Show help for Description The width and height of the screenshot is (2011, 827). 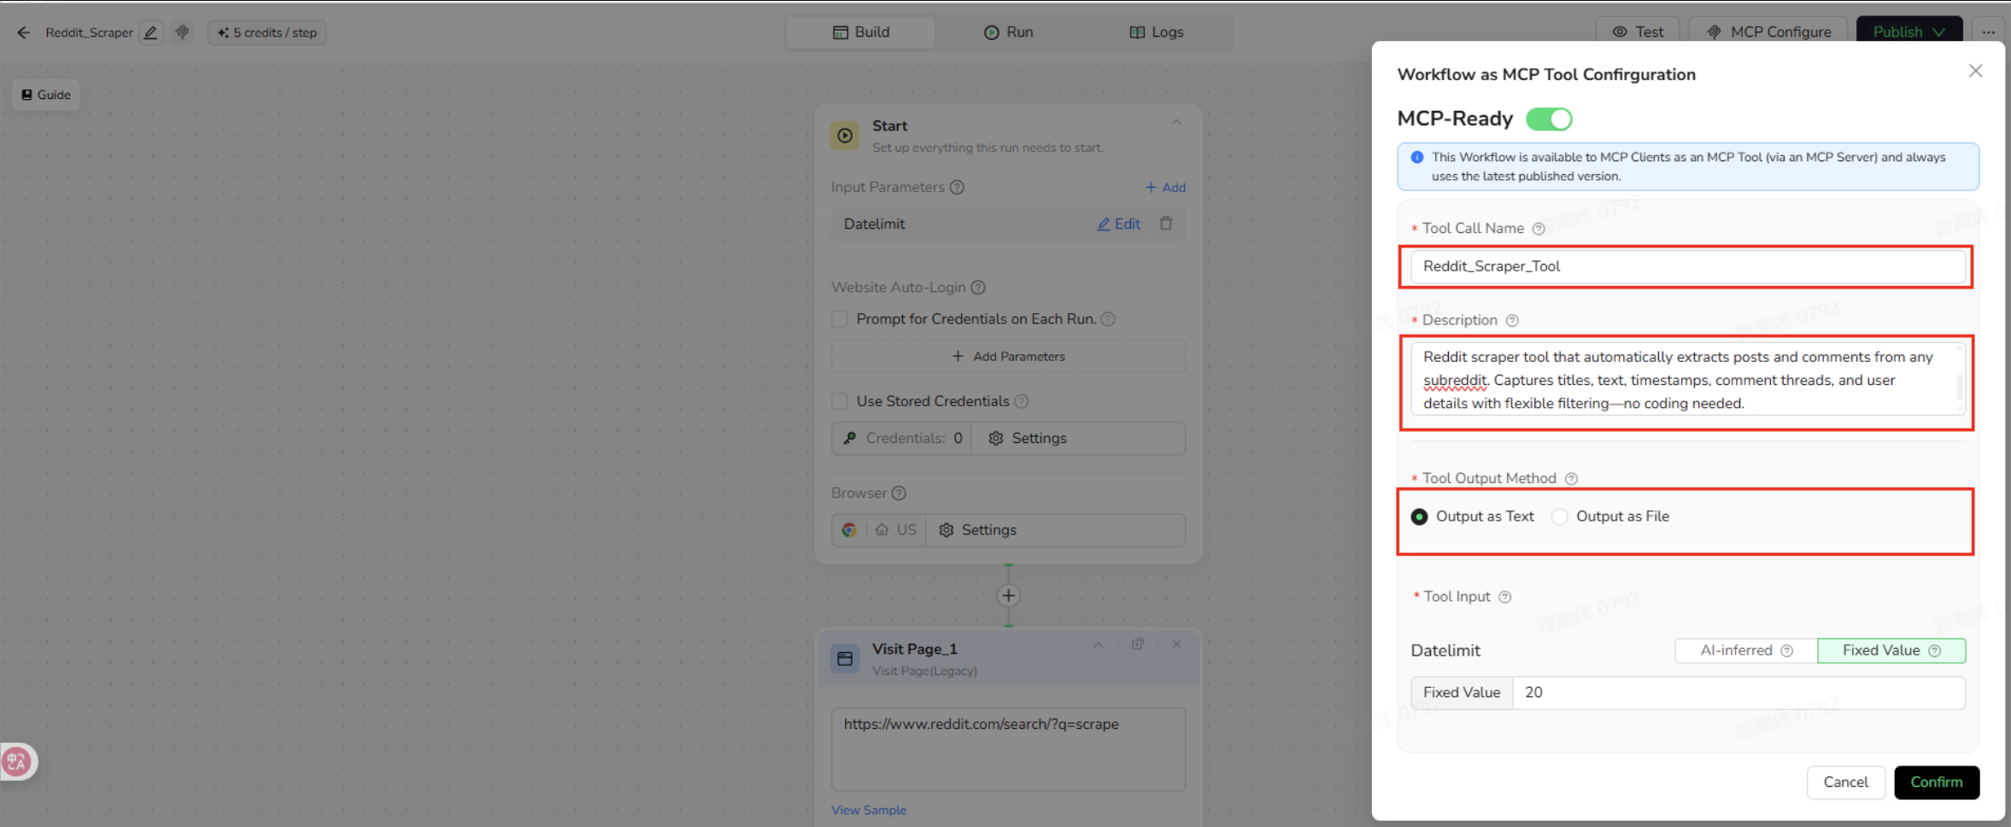coord(1512,321)
